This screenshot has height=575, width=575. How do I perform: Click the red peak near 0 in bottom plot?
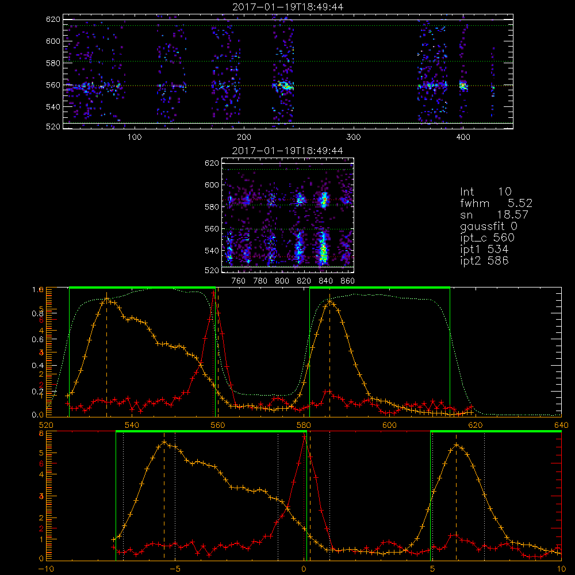tap(304, 436)
